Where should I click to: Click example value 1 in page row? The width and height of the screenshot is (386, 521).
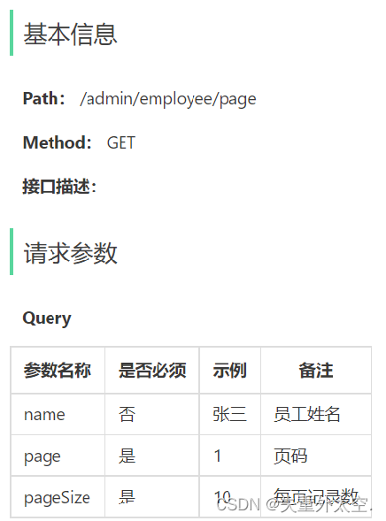pos(218,456)
